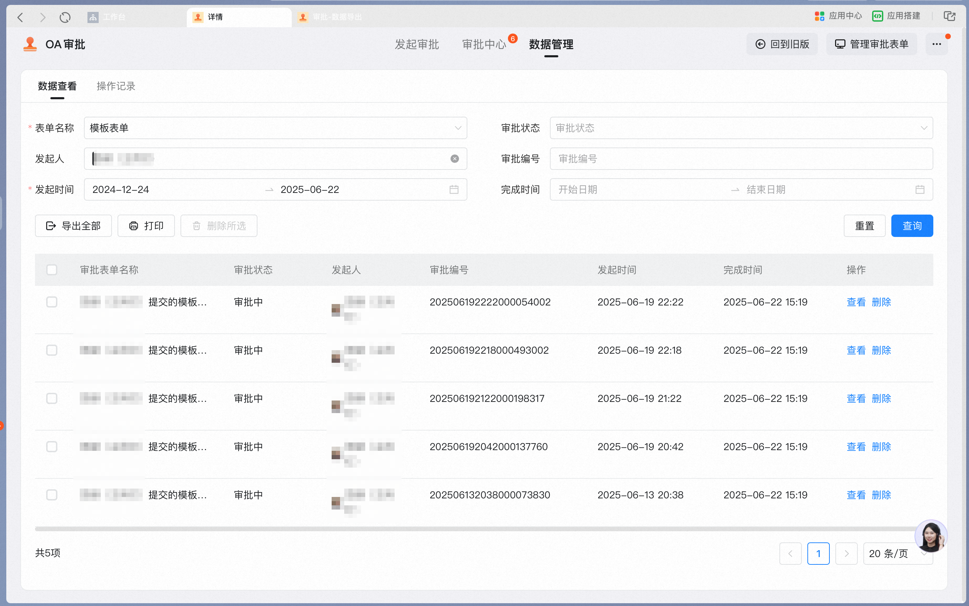The height and width of the screenshot is (606, 969).
Task: Click 查看 for row 20250619222000054002
Action: coord(856,302)
